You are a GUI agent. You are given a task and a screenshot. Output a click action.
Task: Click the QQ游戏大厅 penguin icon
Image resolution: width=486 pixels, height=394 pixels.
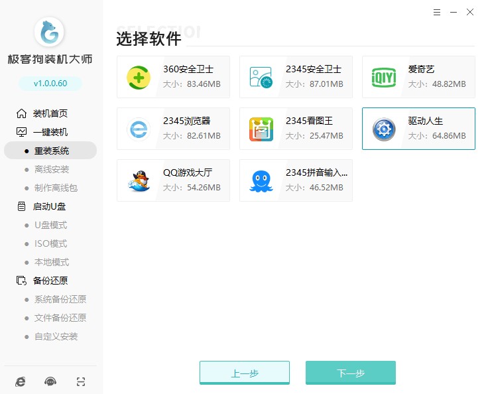click(139, 180)
